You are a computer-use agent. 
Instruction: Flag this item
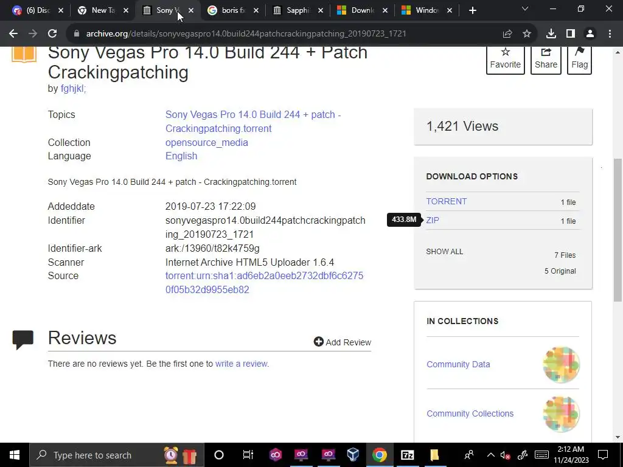tap(579, 60)
